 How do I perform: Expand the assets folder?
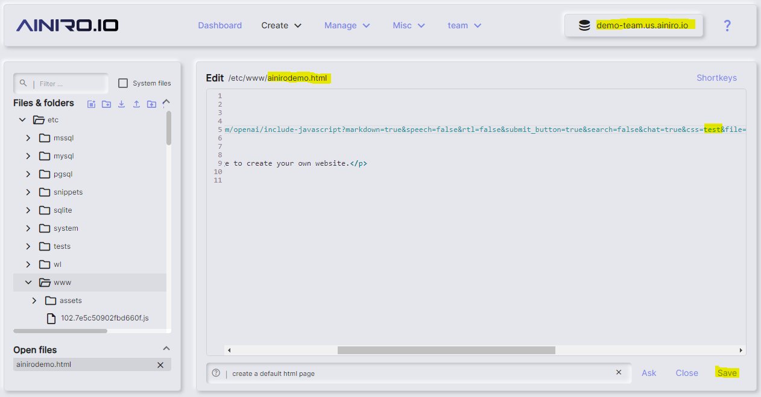coord(34,301)
